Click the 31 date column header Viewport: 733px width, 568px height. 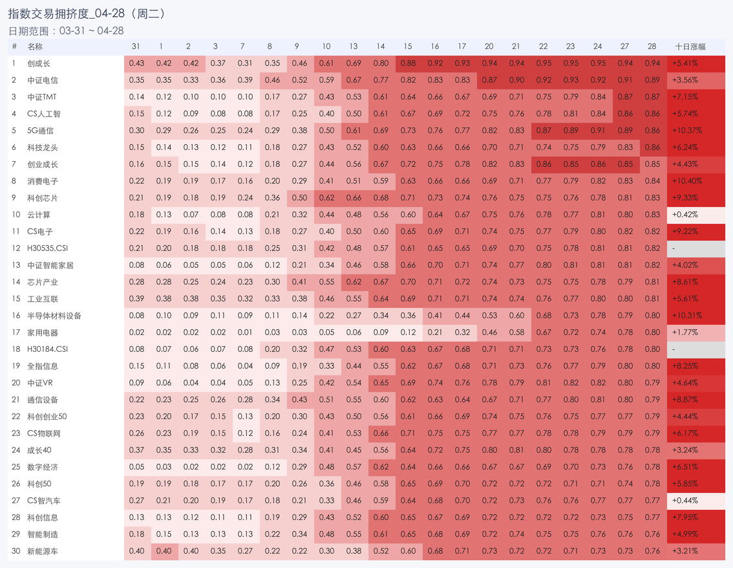coord(136,47)
